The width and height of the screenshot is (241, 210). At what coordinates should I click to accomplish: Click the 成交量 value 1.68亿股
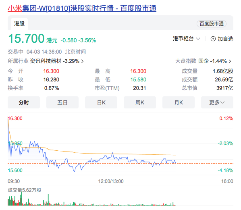tap(223, 71)
